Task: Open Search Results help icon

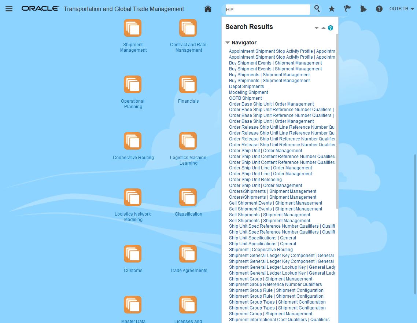Action: pyautogui.click(x=331, y=28)
